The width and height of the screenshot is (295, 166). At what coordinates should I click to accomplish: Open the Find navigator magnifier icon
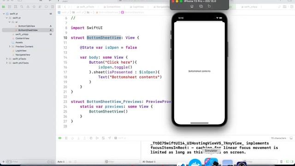[x=22, y=7]
